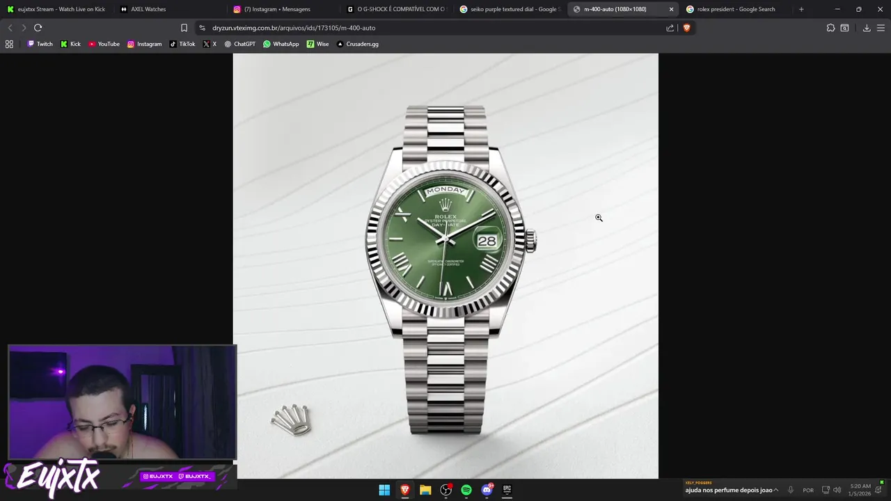Open File Explorer from the taskbar
Screen dimensions: 891x501
pos(425,490)
